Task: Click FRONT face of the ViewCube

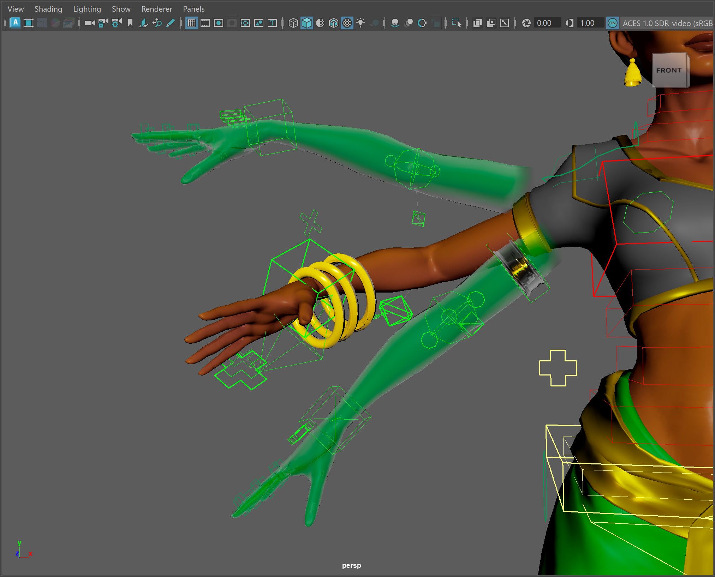Action: coord(669,70)
